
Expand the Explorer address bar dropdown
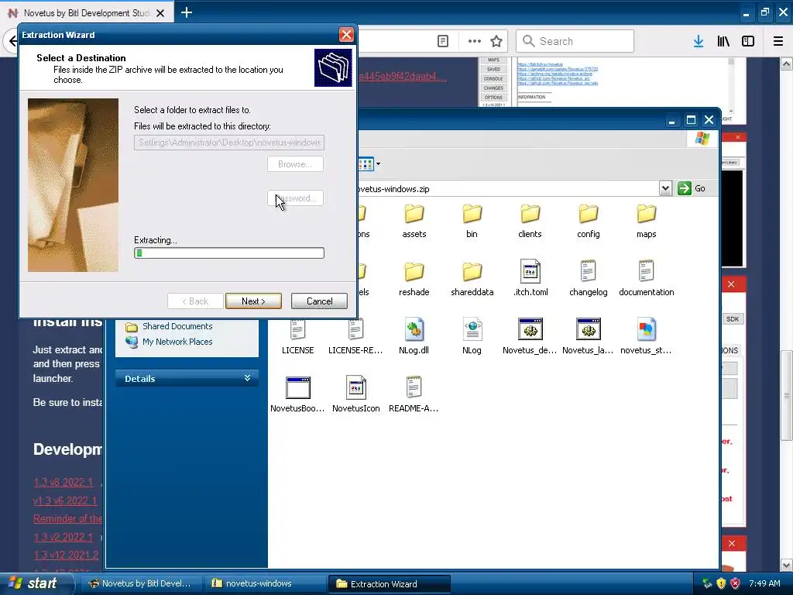[665, 189]
